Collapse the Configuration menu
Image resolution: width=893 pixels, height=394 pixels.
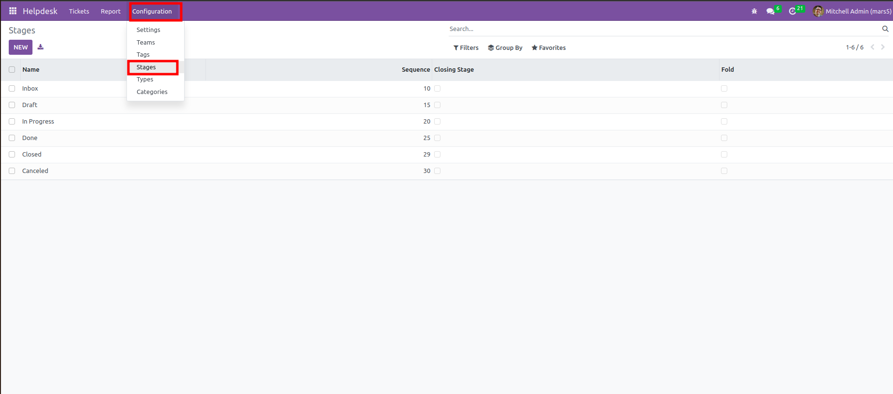click(x=152, y=11)
